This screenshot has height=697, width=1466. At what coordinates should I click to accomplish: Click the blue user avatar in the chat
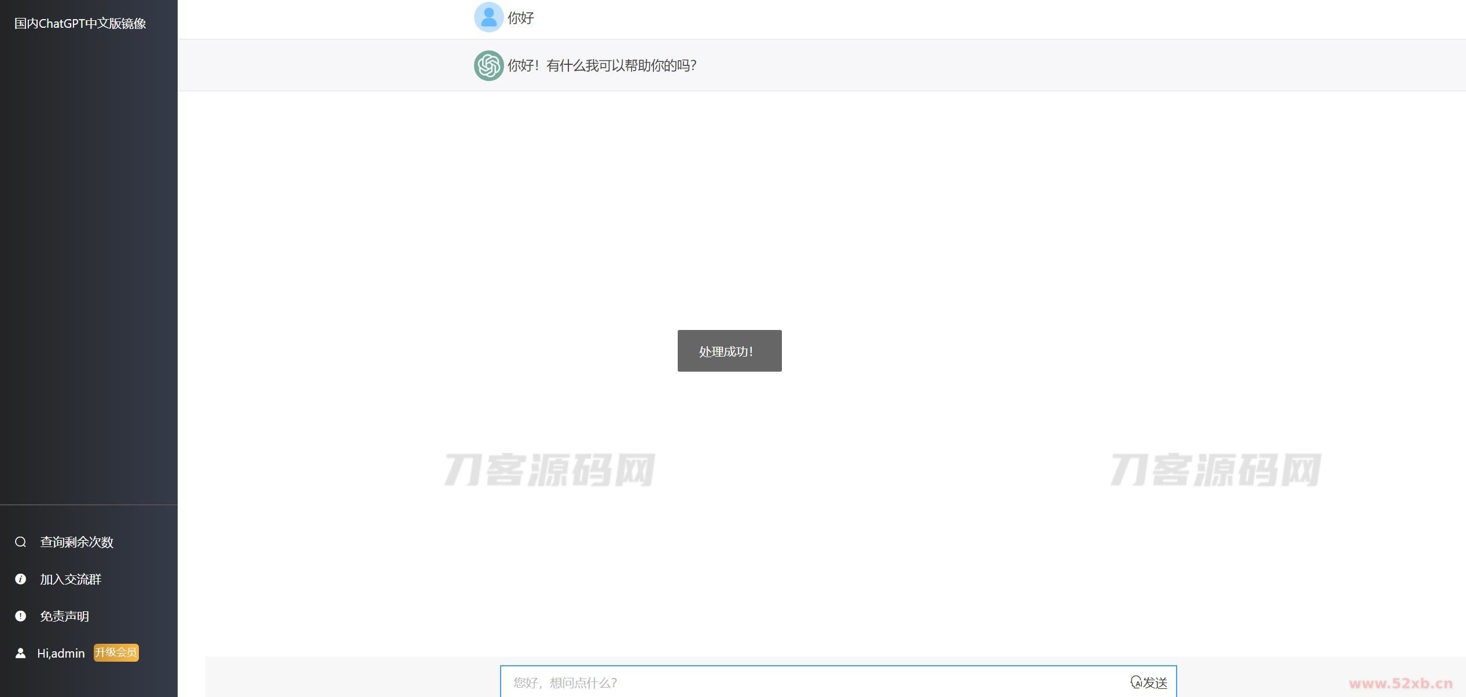click(x=488, y=17)
